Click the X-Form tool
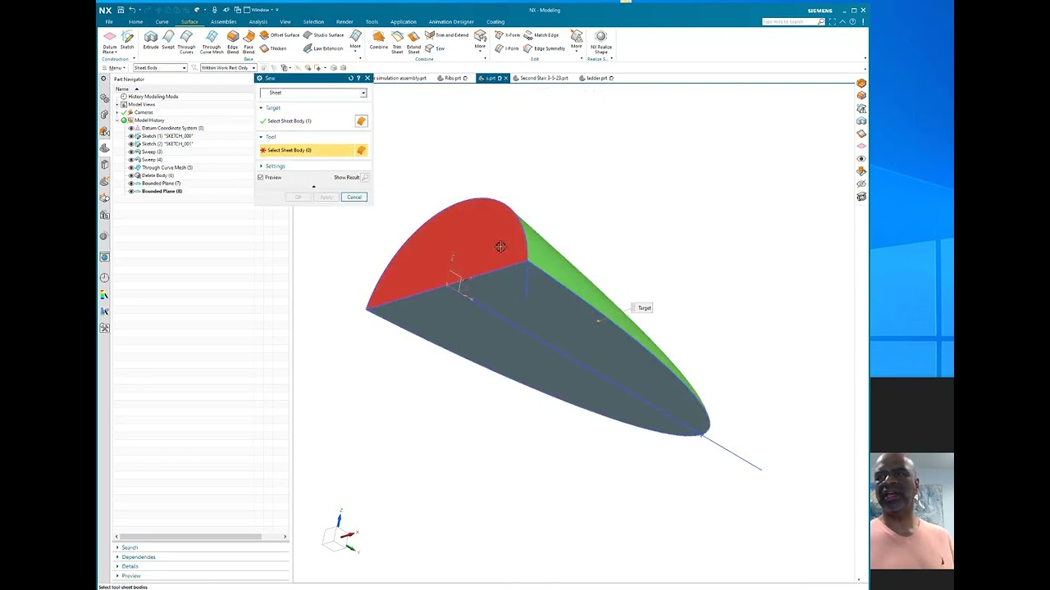Viewport: 1050px width, 590px height. tap(508, 35)
